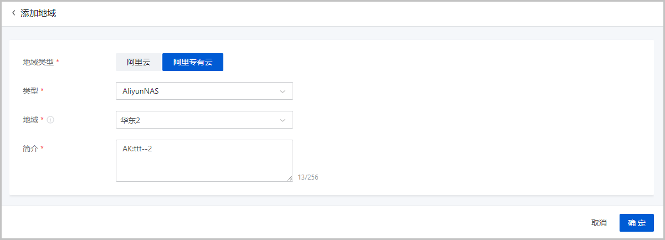Click the chevron arrow in AliyunNAS selector
This screenshot has height=240, width=665.
(x=283, y=91)
